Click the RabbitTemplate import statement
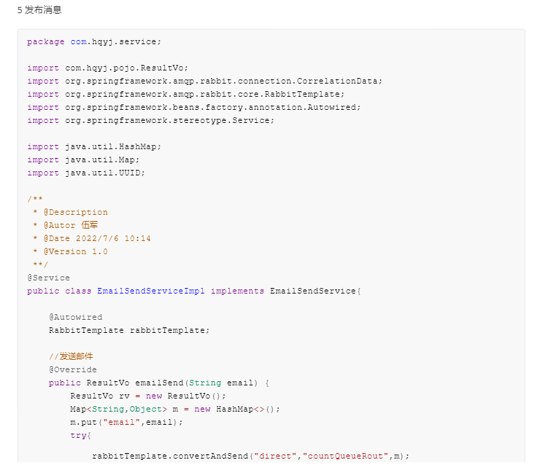This screenshot has height=471, width=539. 186,94
